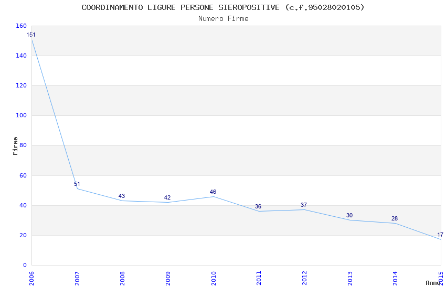The height and width of the screenshot is (288, 446).
Task: Click the x-axis year 2013
Action: (x=350, y=279)
